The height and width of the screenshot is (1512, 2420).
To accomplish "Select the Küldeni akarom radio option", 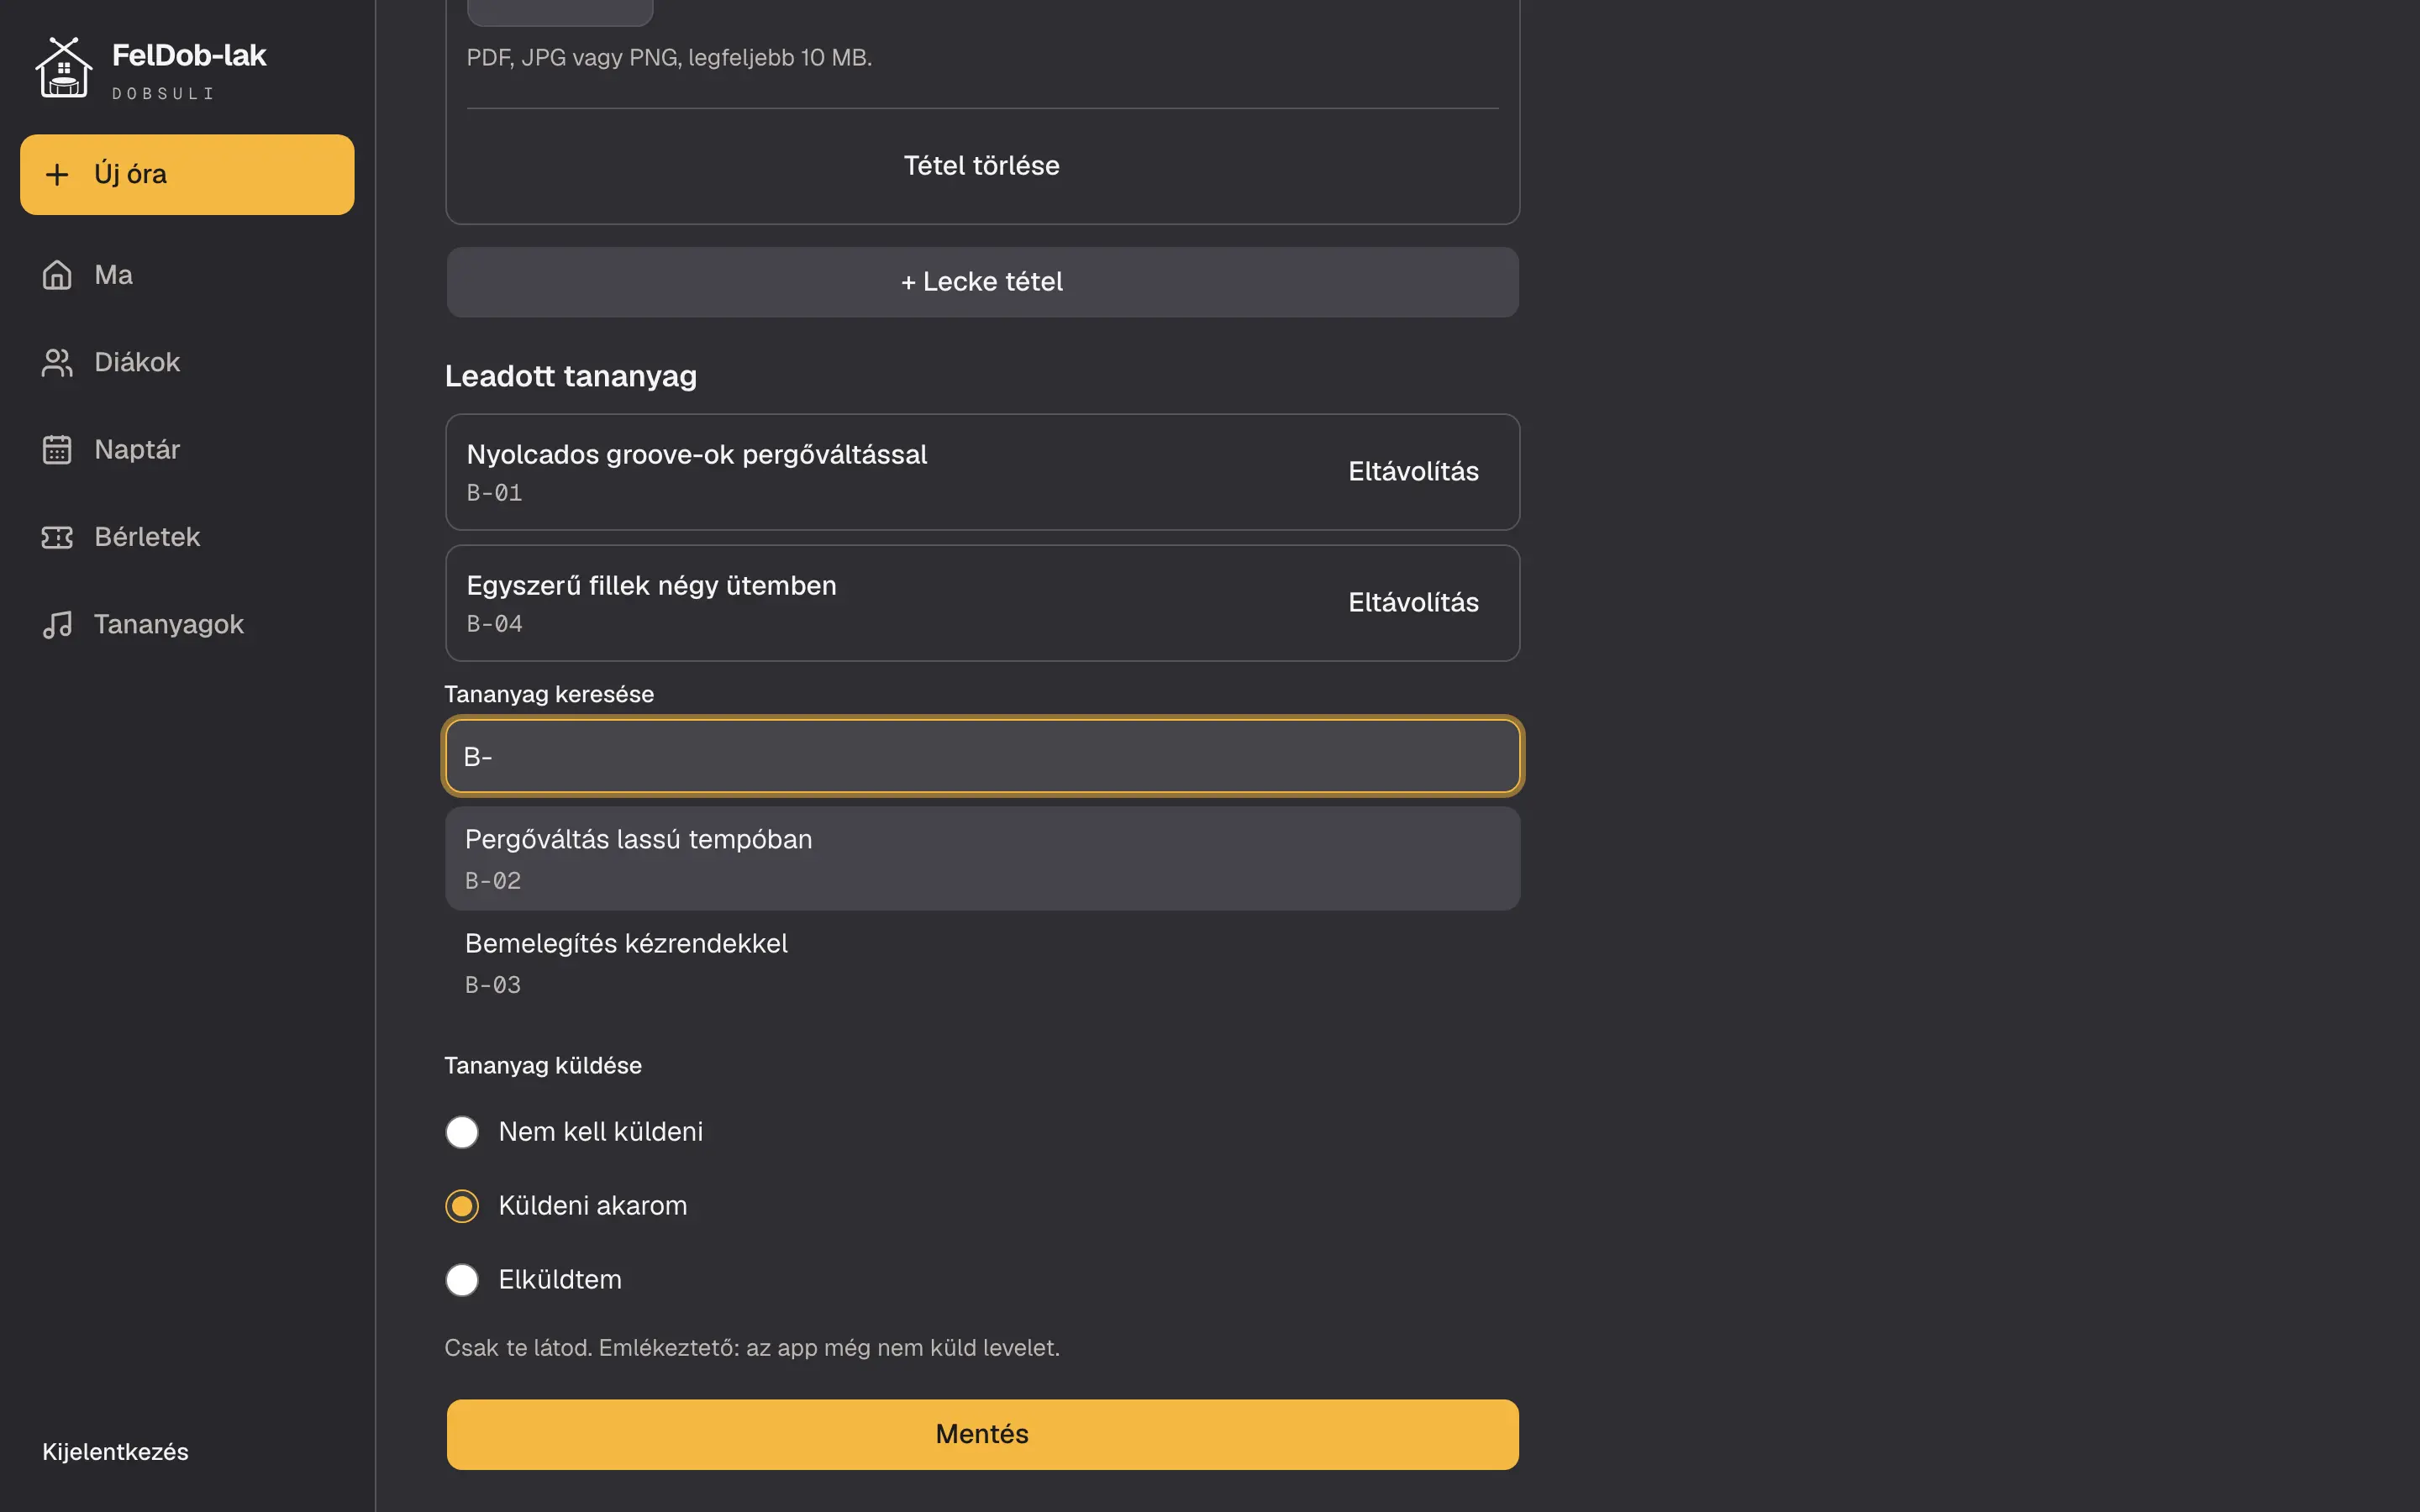I will pyautogui.click(x=462, y=1206).
